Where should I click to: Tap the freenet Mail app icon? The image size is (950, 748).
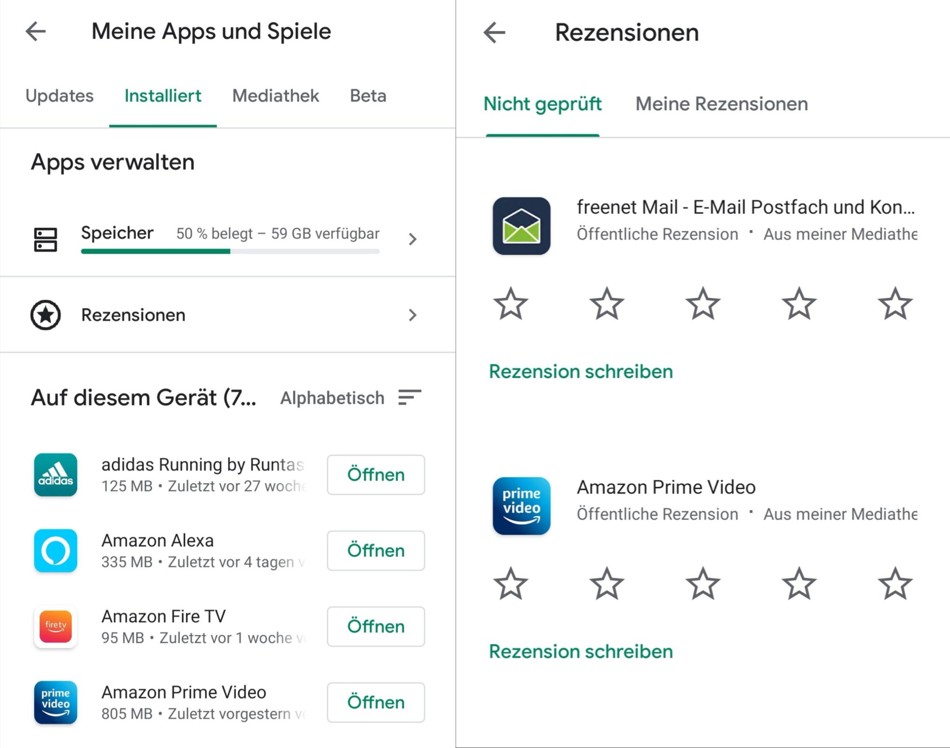(521, 226)
